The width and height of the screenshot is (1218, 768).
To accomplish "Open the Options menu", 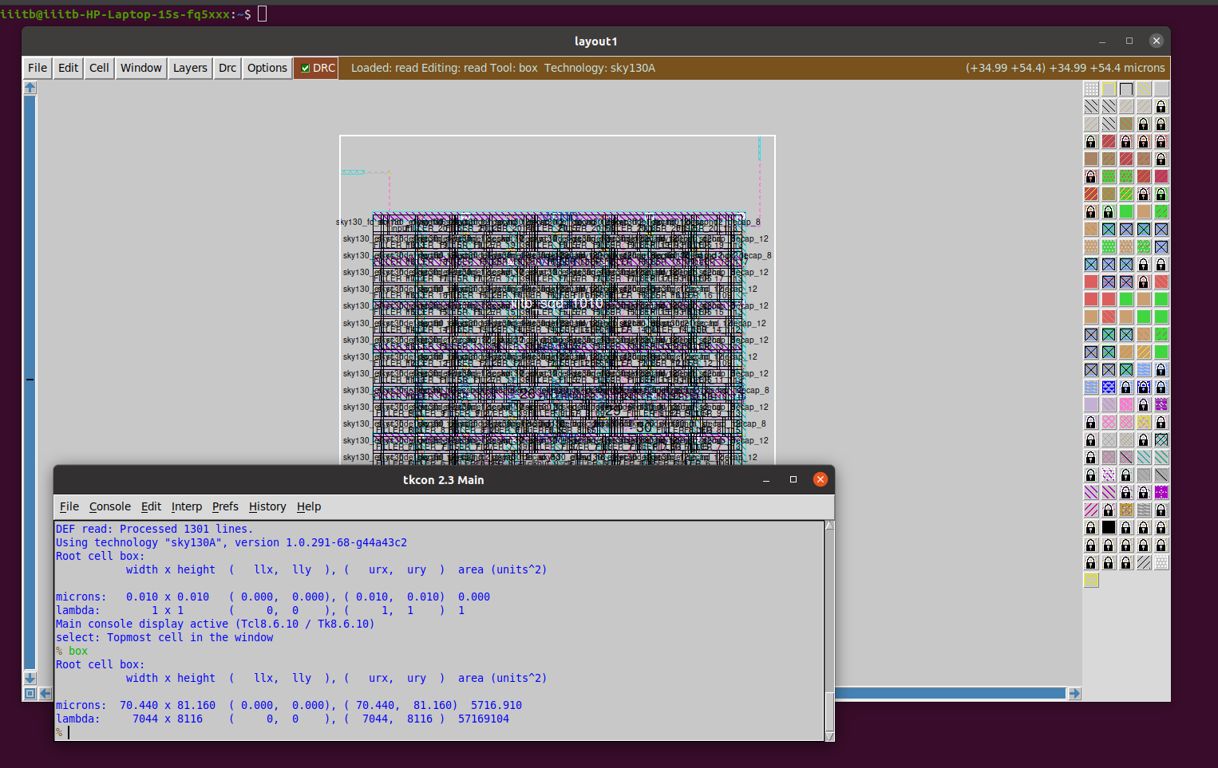I will pyautogui.click(x=267, y=68).
